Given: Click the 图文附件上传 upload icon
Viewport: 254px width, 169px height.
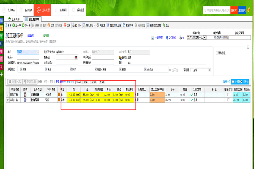Looking at the screenshot, I should 114,25.
